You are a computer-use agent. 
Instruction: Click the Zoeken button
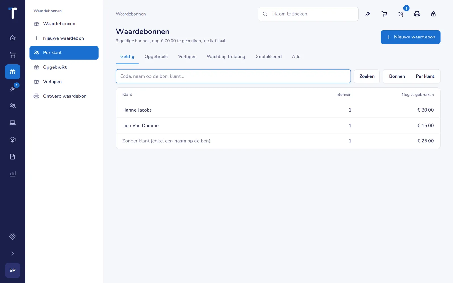367,76
